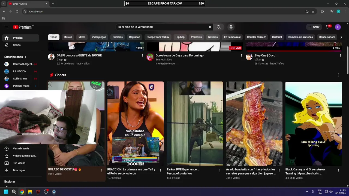Clear the search box with X icon

(210, 27)
